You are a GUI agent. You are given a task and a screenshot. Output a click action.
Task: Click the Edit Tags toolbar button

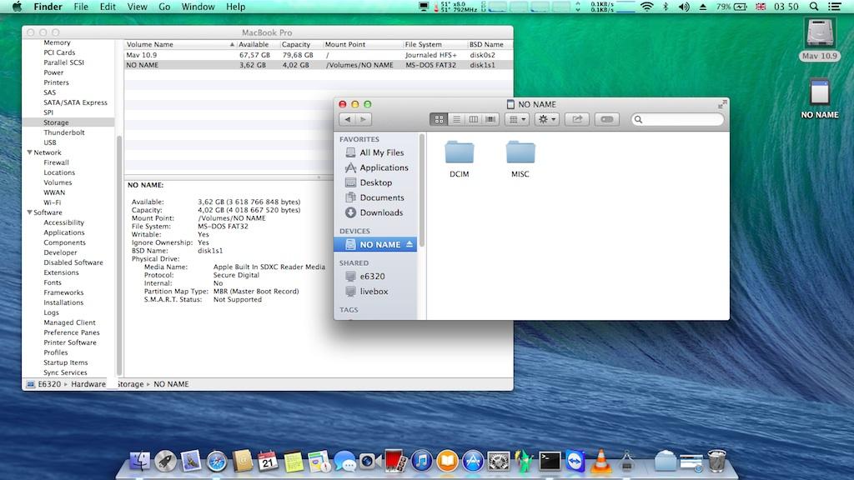pyautogui.click(x=606, y=119)
